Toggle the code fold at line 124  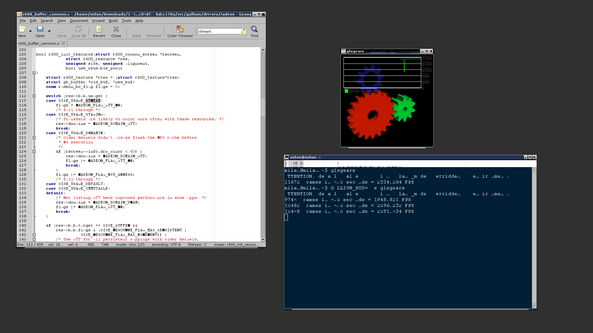34,151
